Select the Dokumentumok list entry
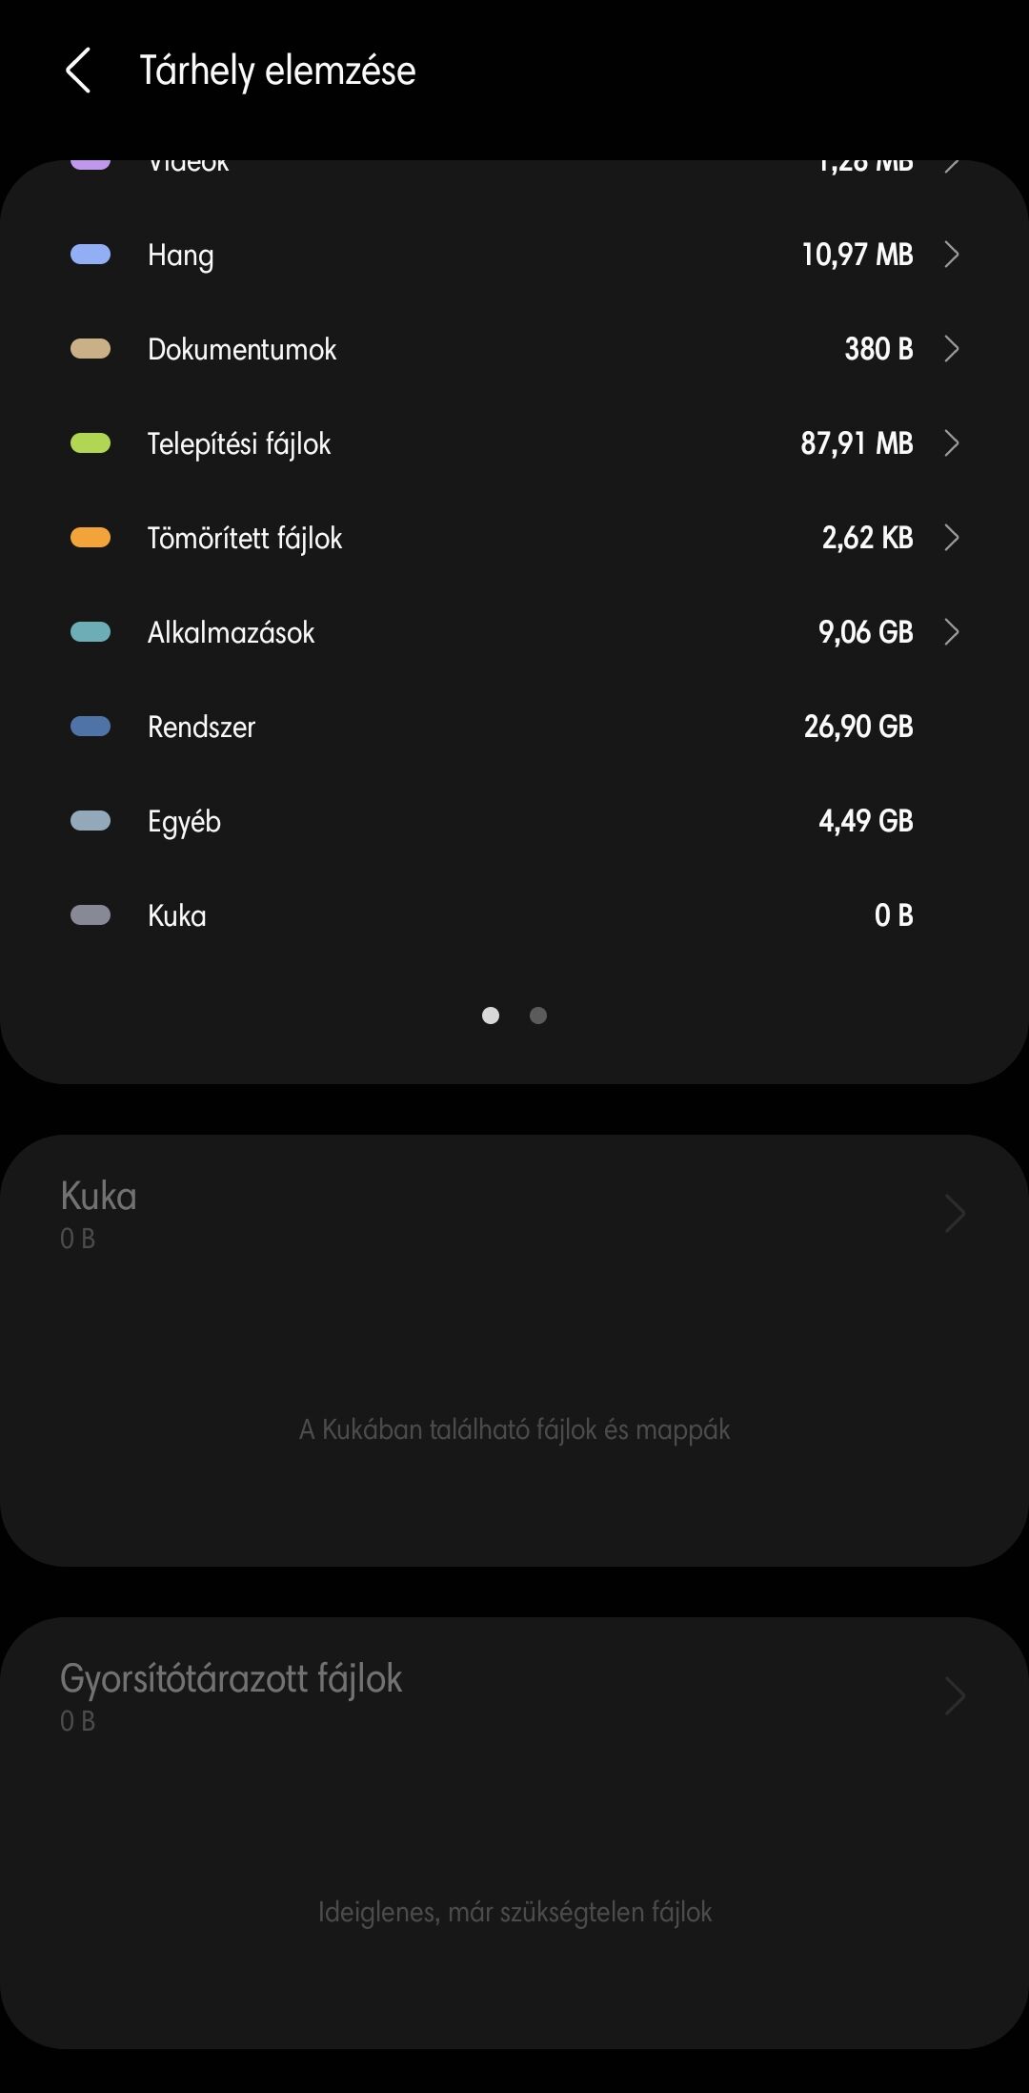Image resolution: width=1029 pixels, height=2093 pixels. click(514, 349)
